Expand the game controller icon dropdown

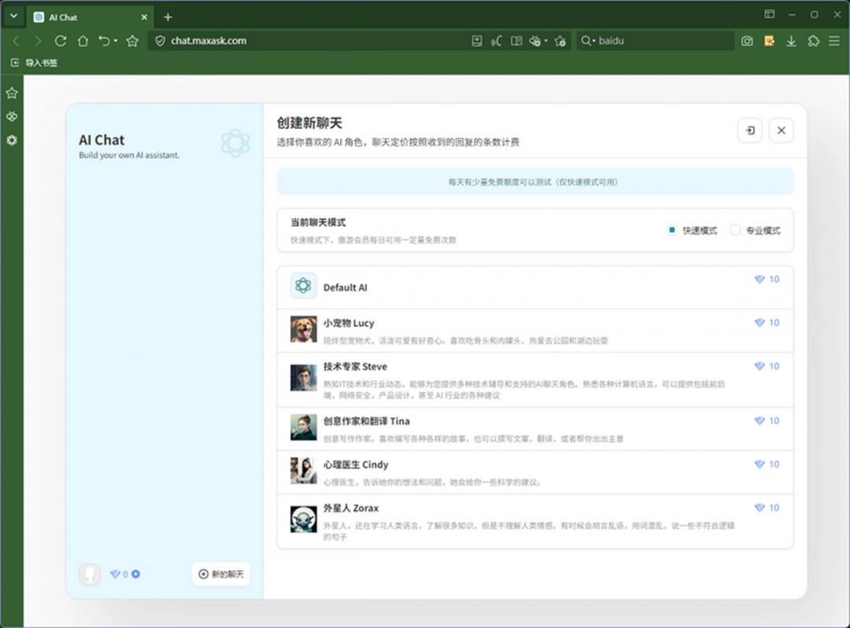(x=538, y=40)
